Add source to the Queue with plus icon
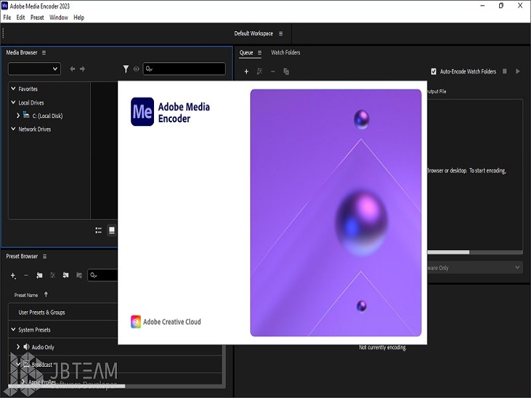The height and width of the screenshot is (398, 531). coord(246,72)
